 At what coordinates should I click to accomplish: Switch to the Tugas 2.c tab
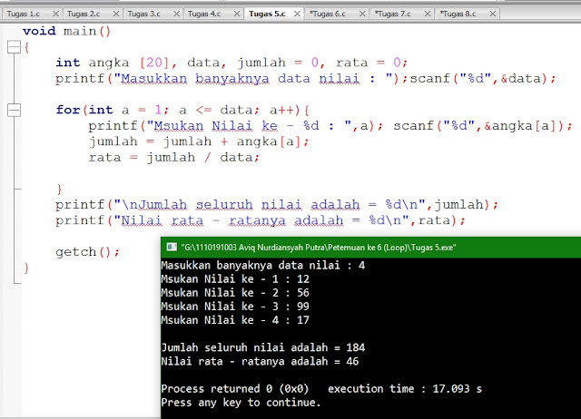[84, 15]
